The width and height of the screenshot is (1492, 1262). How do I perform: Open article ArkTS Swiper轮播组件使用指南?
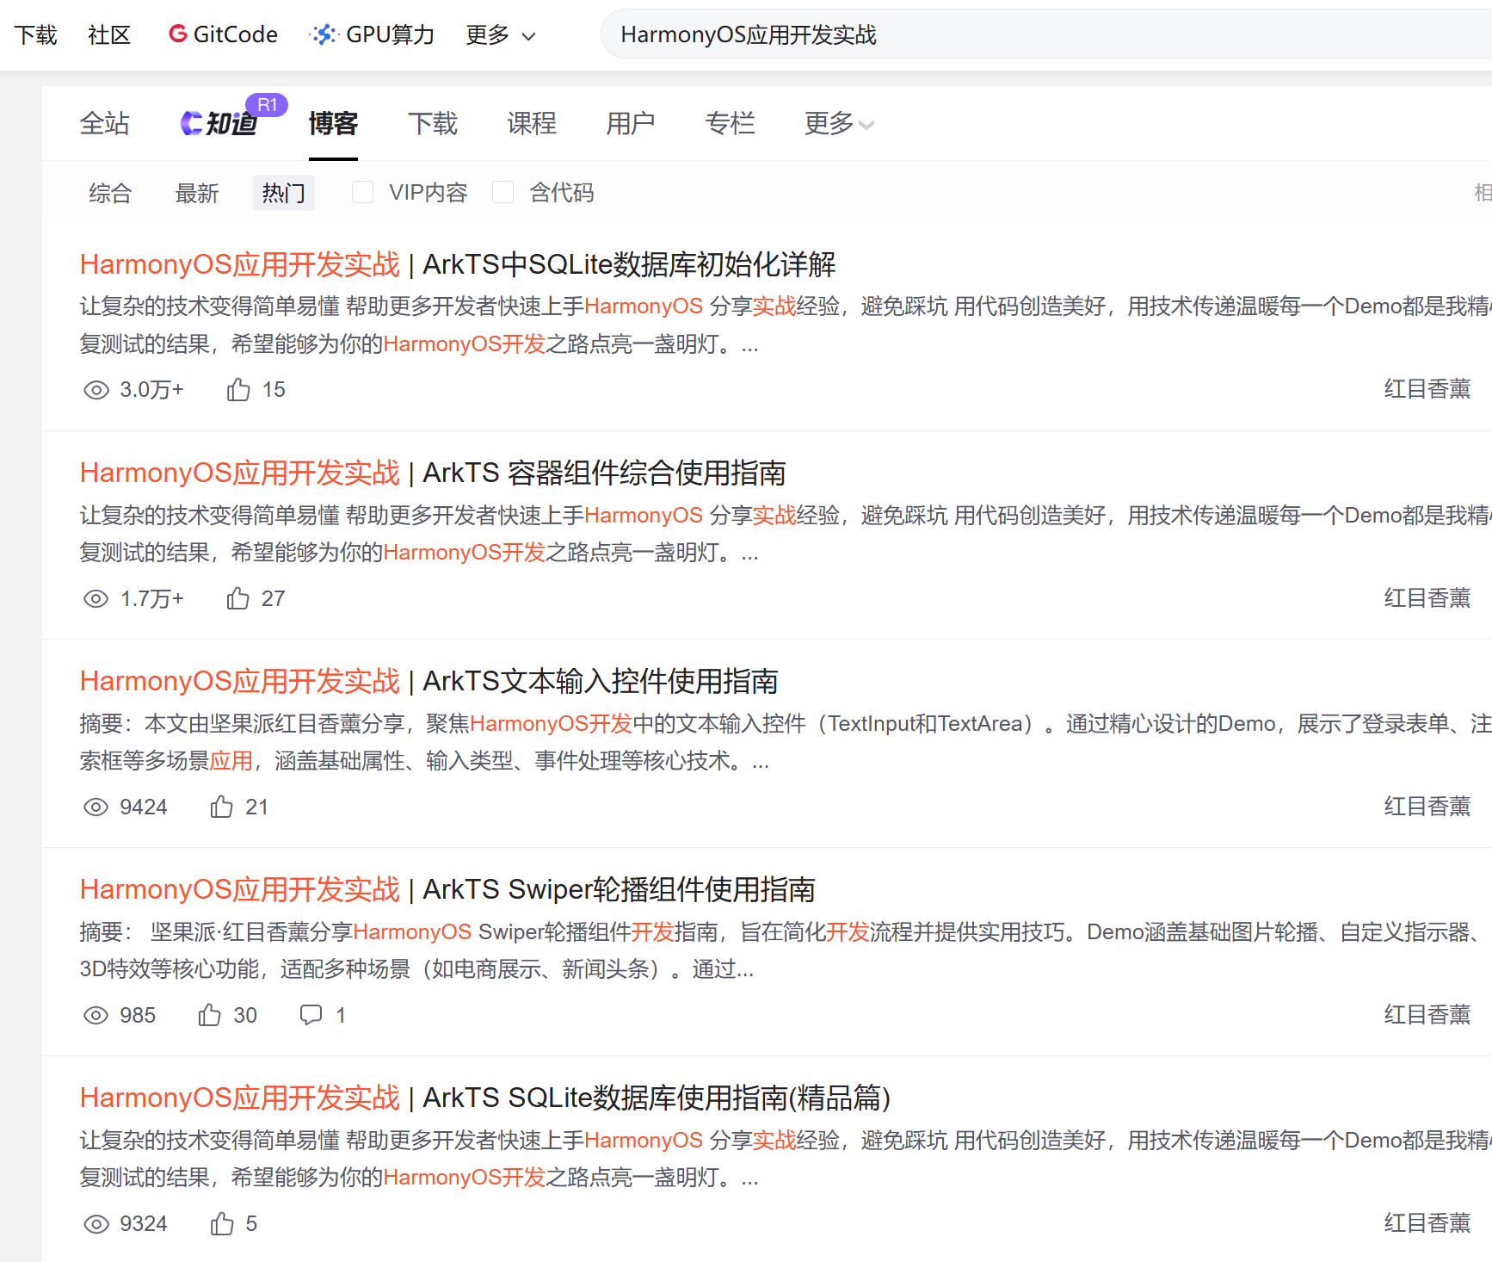[447, 889]
